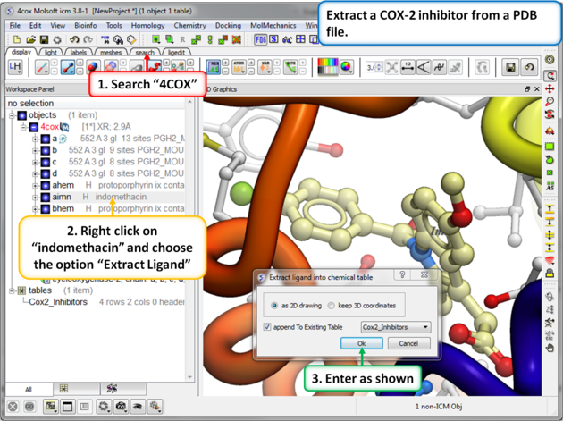
Task: Click the restore view arrow in display bar
Action: tap(529, 67)
